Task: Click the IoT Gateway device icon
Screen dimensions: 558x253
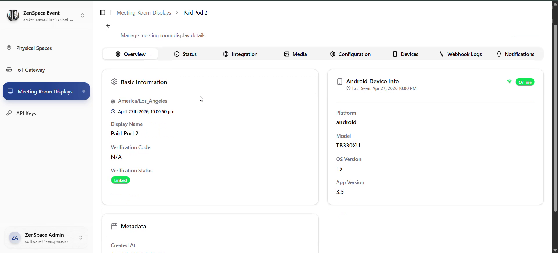Action: point(9,70)
